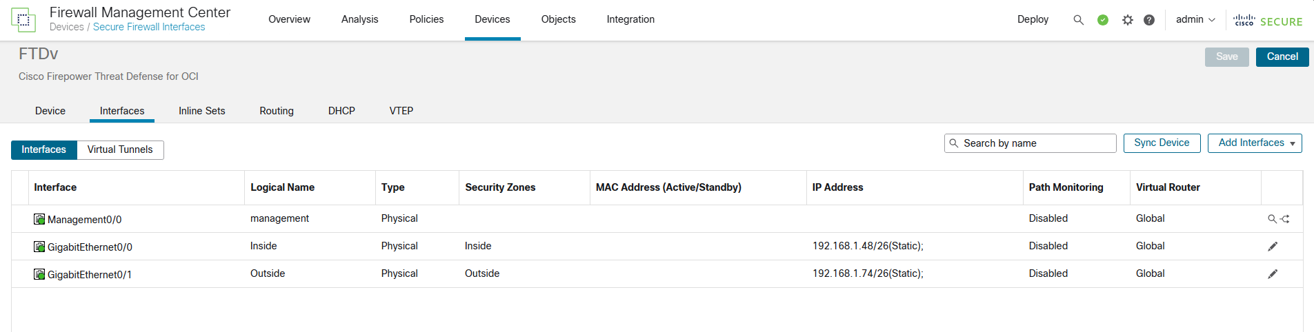Click the Sync Device button

click(x=1162, y=143)
